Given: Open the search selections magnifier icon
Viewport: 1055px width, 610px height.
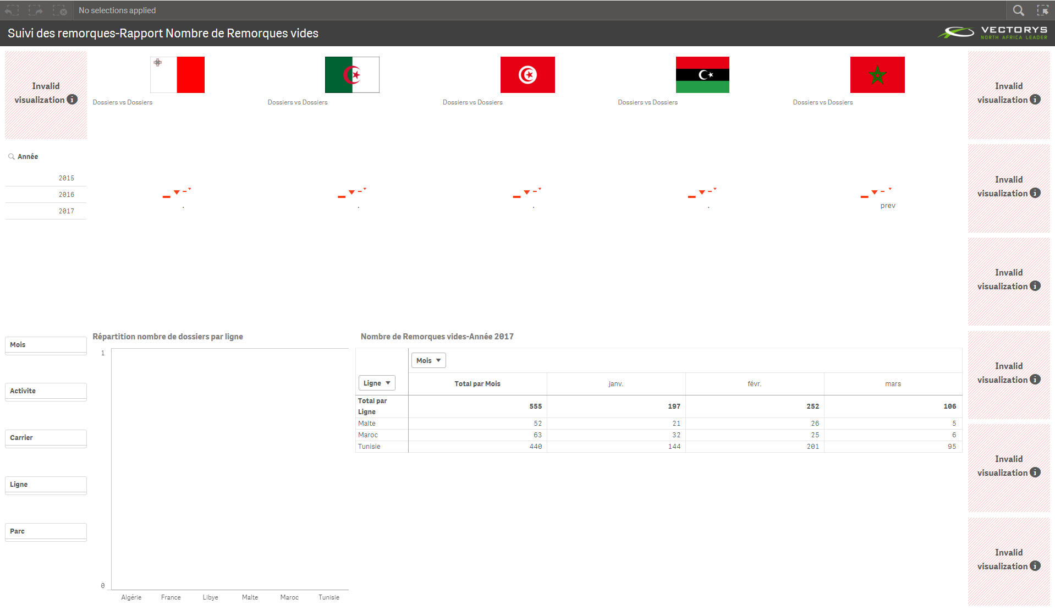Looking at the screenshot, I should click(1018, 10).
